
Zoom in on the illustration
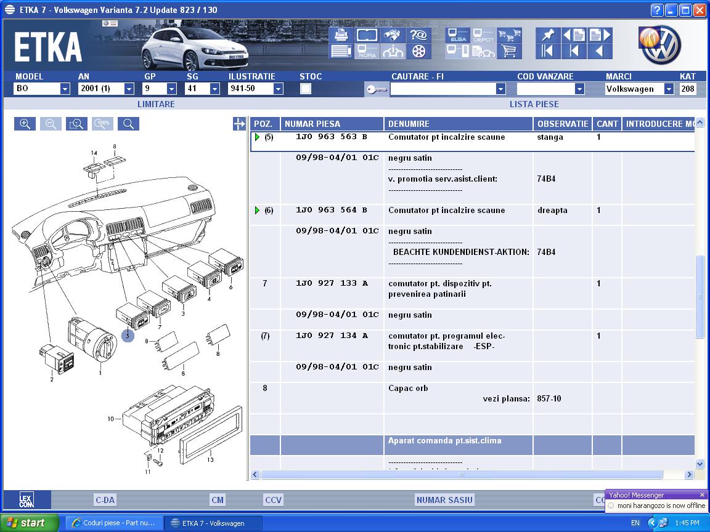coord(25,124)
